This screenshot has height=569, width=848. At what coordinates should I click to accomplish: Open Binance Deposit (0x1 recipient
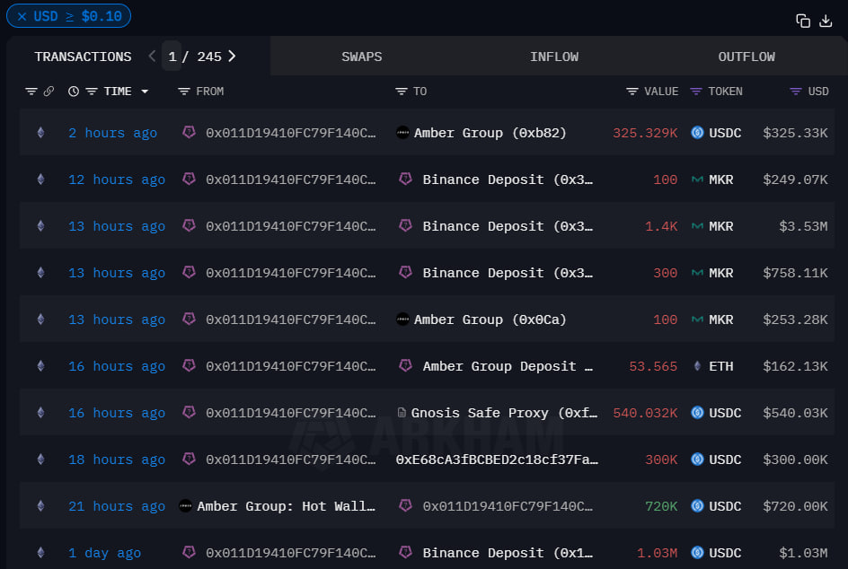tap(508, 553)
